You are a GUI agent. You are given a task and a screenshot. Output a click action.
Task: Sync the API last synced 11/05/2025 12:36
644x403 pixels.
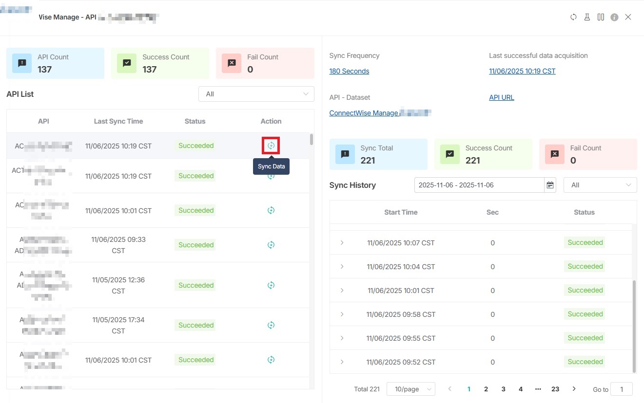[x=271, y=285]
